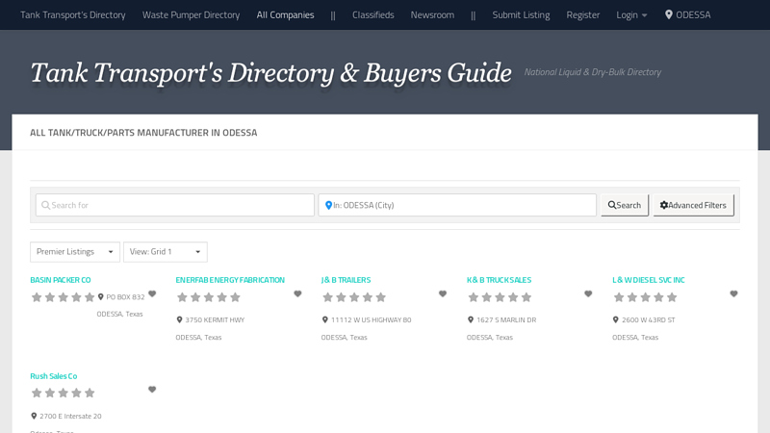The width and height of the screenshot is (770, 433).
Task: Open the L & W DIESEL SVC INC listing
Action: (x=648, y=280)
